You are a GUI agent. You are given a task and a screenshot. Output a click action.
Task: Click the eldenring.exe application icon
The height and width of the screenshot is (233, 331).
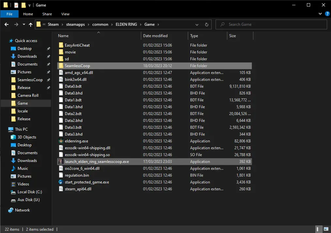pyautogui.click(x=61, y=141)
